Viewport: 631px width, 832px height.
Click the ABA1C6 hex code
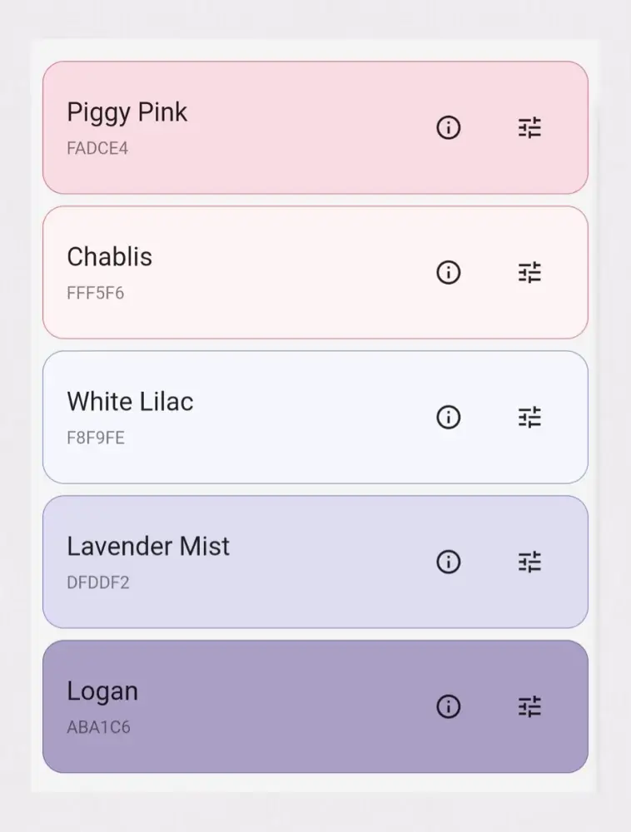(98, 728)
